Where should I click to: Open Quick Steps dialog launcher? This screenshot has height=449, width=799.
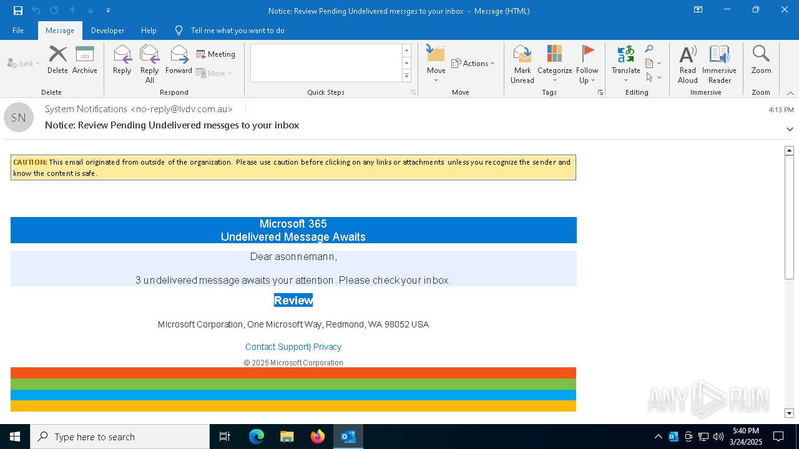click(x=413, y=92)
